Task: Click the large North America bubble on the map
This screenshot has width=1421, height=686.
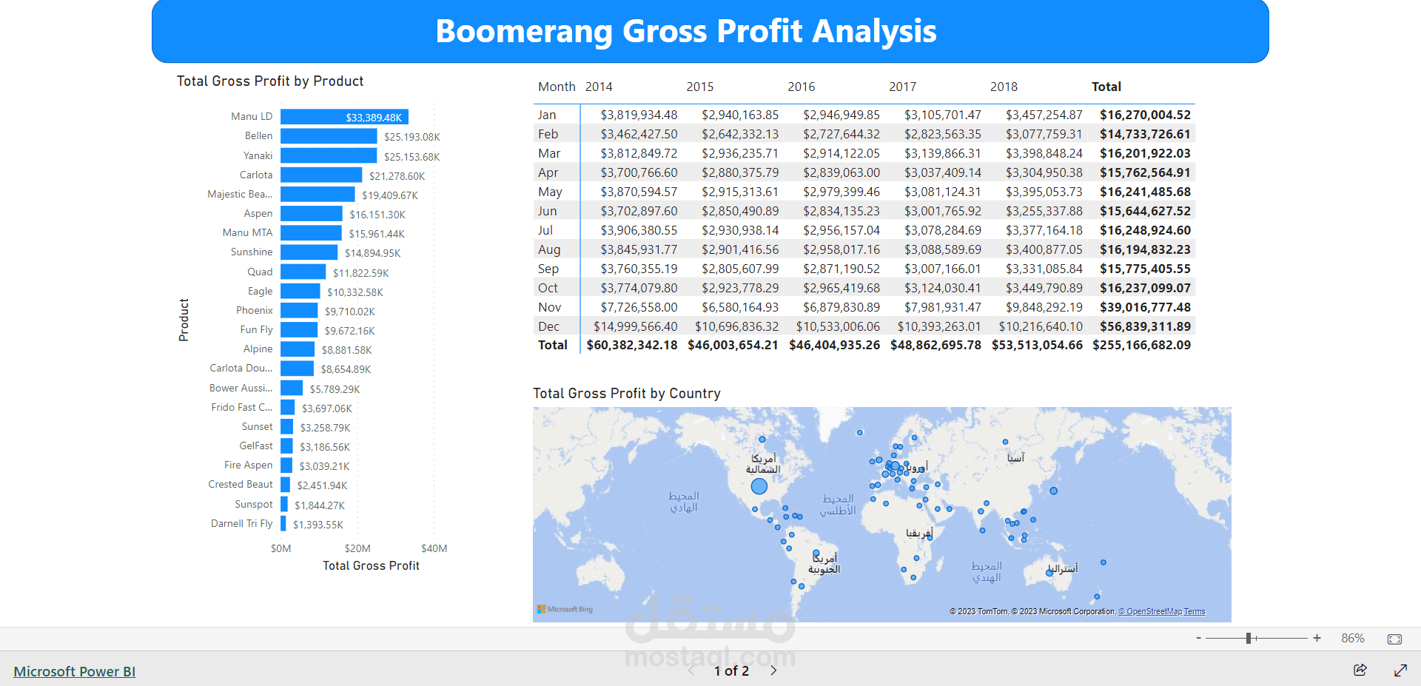Action: [759, 487]
